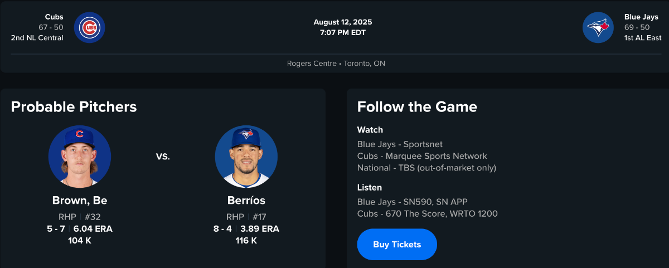Viewport: 669px width, 268px height.
Task: Click the Blue Jays - Sportsnet broadcast listing
Action: [400, 144]
